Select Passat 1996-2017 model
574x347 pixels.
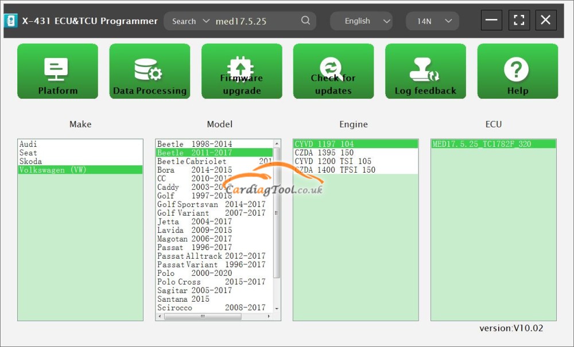pyautogui.click(x=215, y=247)
